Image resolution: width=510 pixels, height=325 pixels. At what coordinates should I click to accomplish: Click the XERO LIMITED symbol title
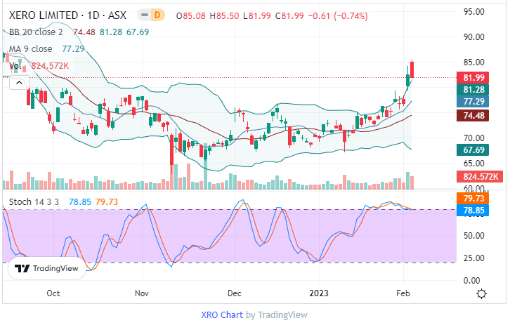point(42,14)
